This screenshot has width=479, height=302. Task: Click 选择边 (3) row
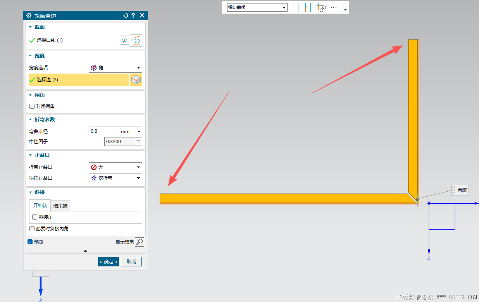coord(79,80)
